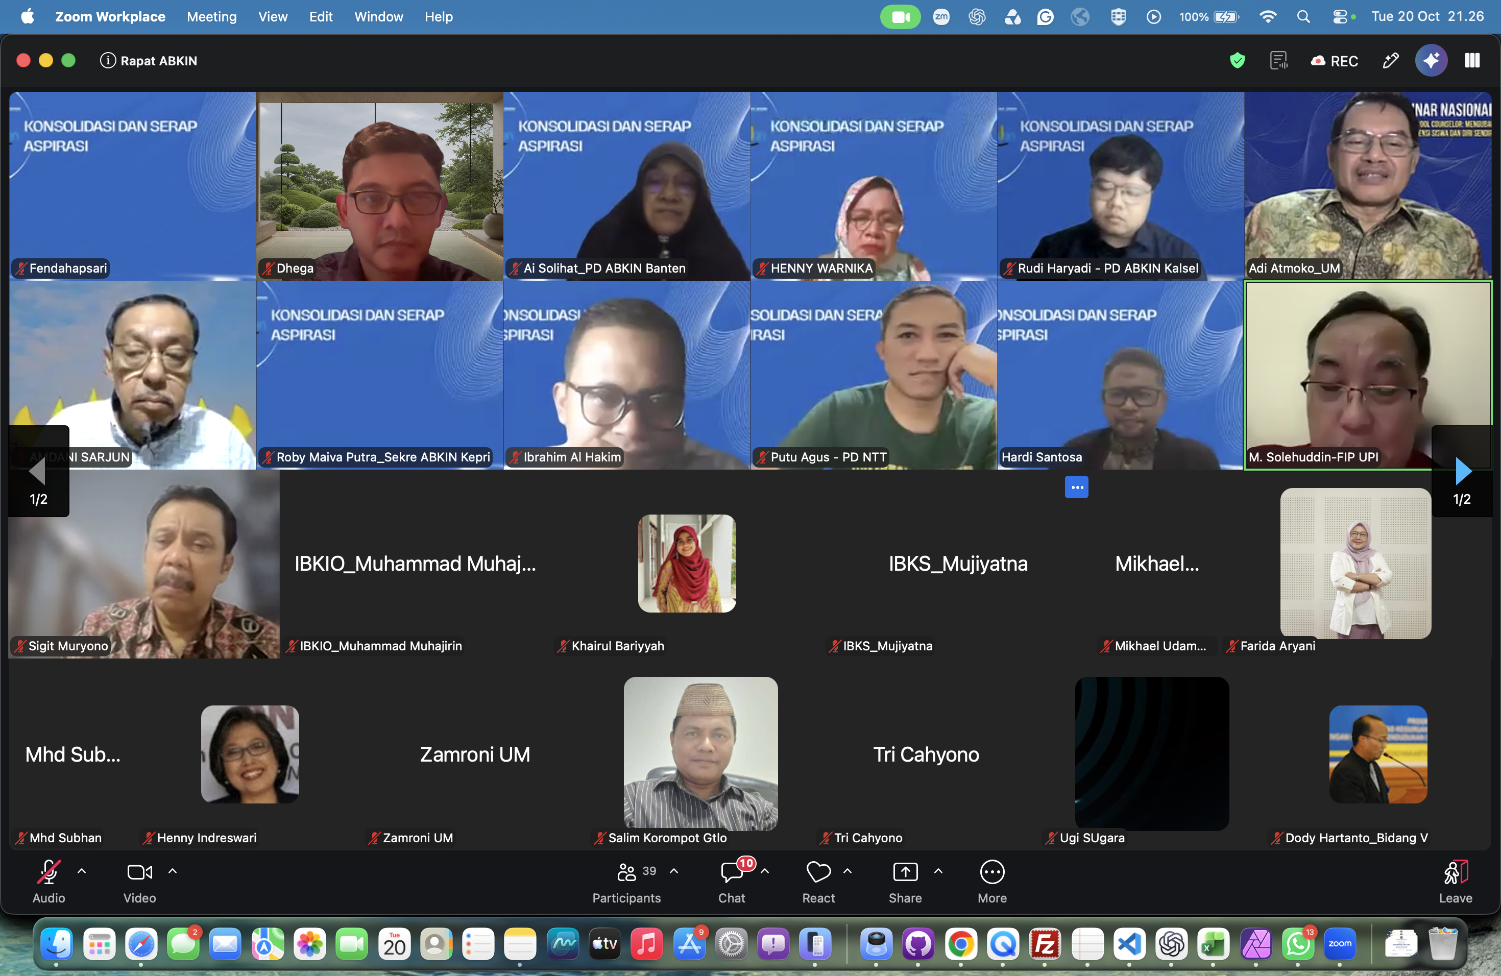Open Wi-Fi status in menu bar

[1268, 16]
